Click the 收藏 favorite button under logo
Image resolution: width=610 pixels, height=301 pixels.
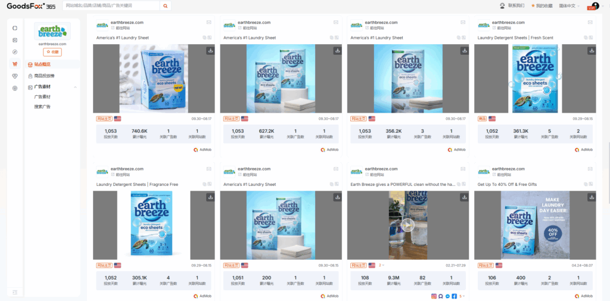(x=52, y=52)
